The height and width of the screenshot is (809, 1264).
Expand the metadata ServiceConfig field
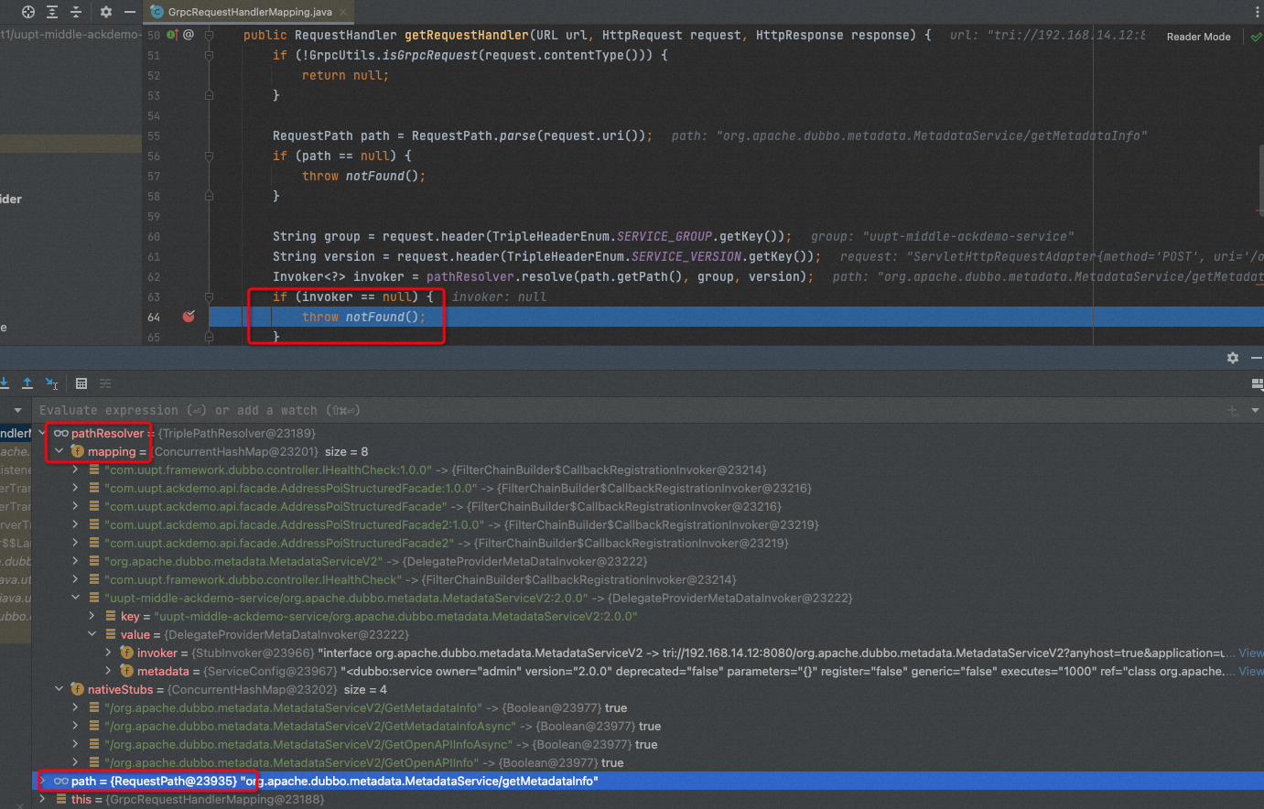pyautogui.click(x=108, y=671)
